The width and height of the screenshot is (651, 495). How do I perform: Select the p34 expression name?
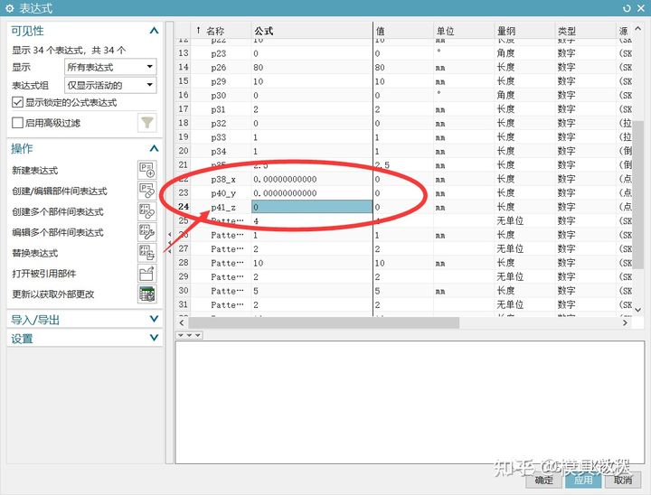219,152
